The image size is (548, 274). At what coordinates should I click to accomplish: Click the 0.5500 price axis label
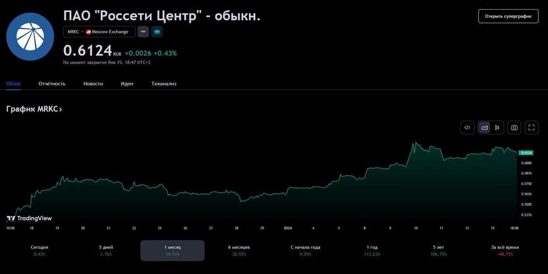526,205
